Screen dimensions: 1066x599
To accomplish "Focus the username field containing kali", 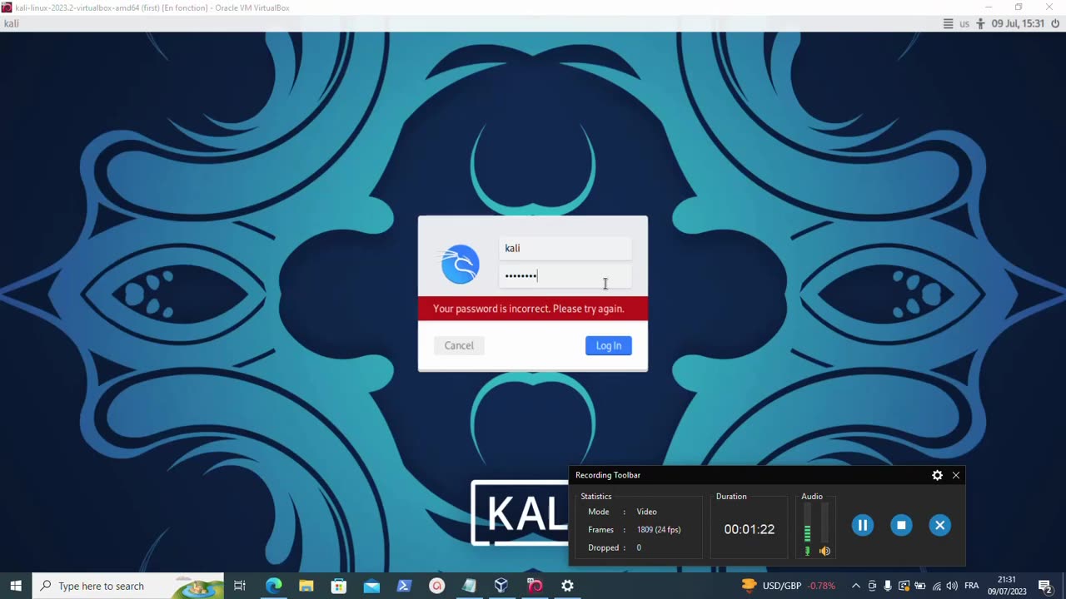I will tap(565, 248).
